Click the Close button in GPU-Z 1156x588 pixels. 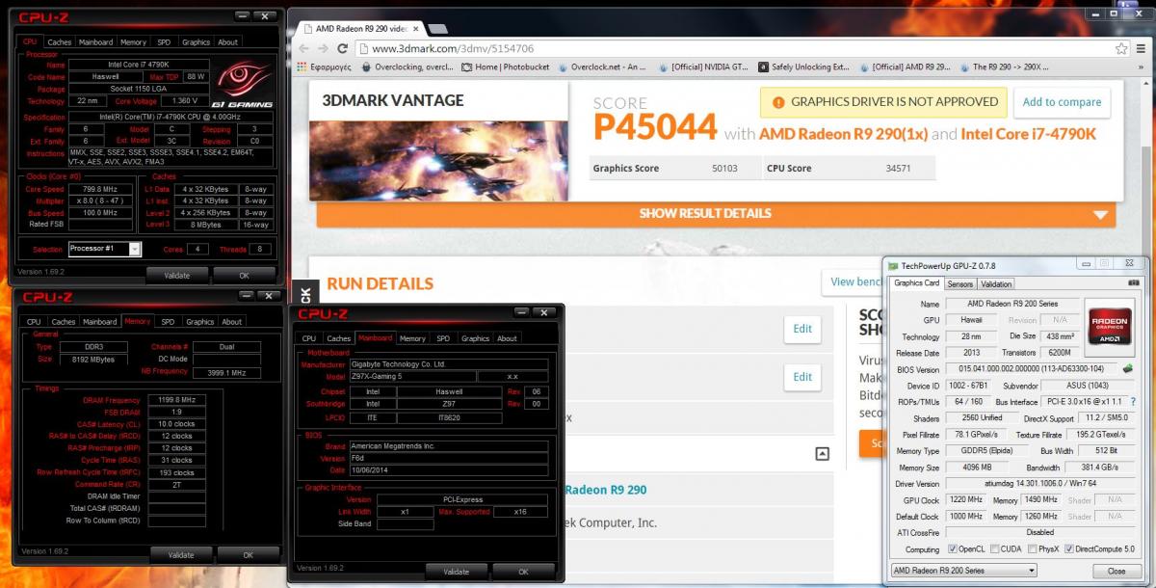(x=1116, y=571)
